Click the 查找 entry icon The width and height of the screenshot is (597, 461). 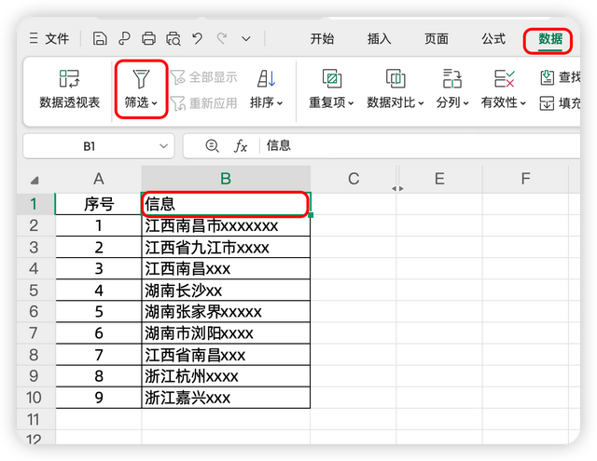click(x=548, y=77)
